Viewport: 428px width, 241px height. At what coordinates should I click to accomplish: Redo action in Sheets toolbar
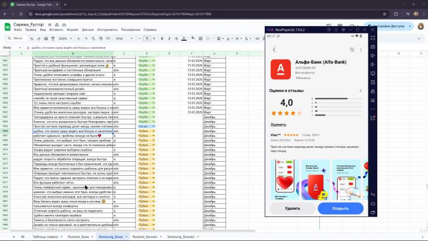click(39, 38)
